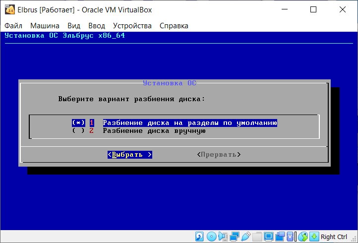Open the Ввод menu
Image resolution: width=358 pixels, height=243 pixels.
pos(97,26)
